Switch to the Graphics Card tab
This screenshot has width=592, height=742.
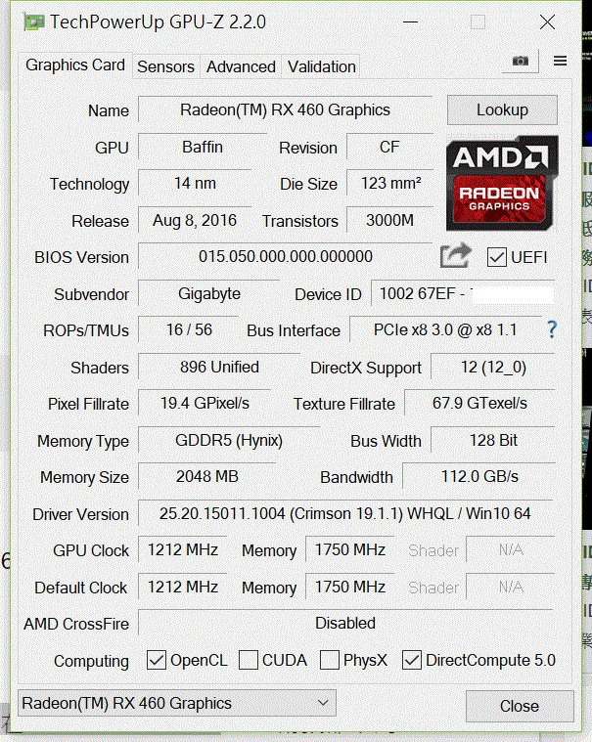click(x=75, y=65)
